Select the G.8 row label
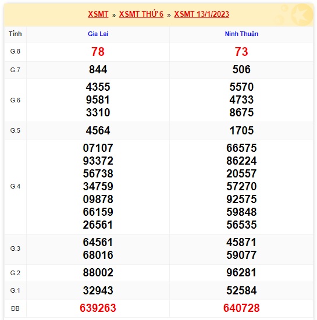This screenshot has width=317, height=320. point(15,51)
